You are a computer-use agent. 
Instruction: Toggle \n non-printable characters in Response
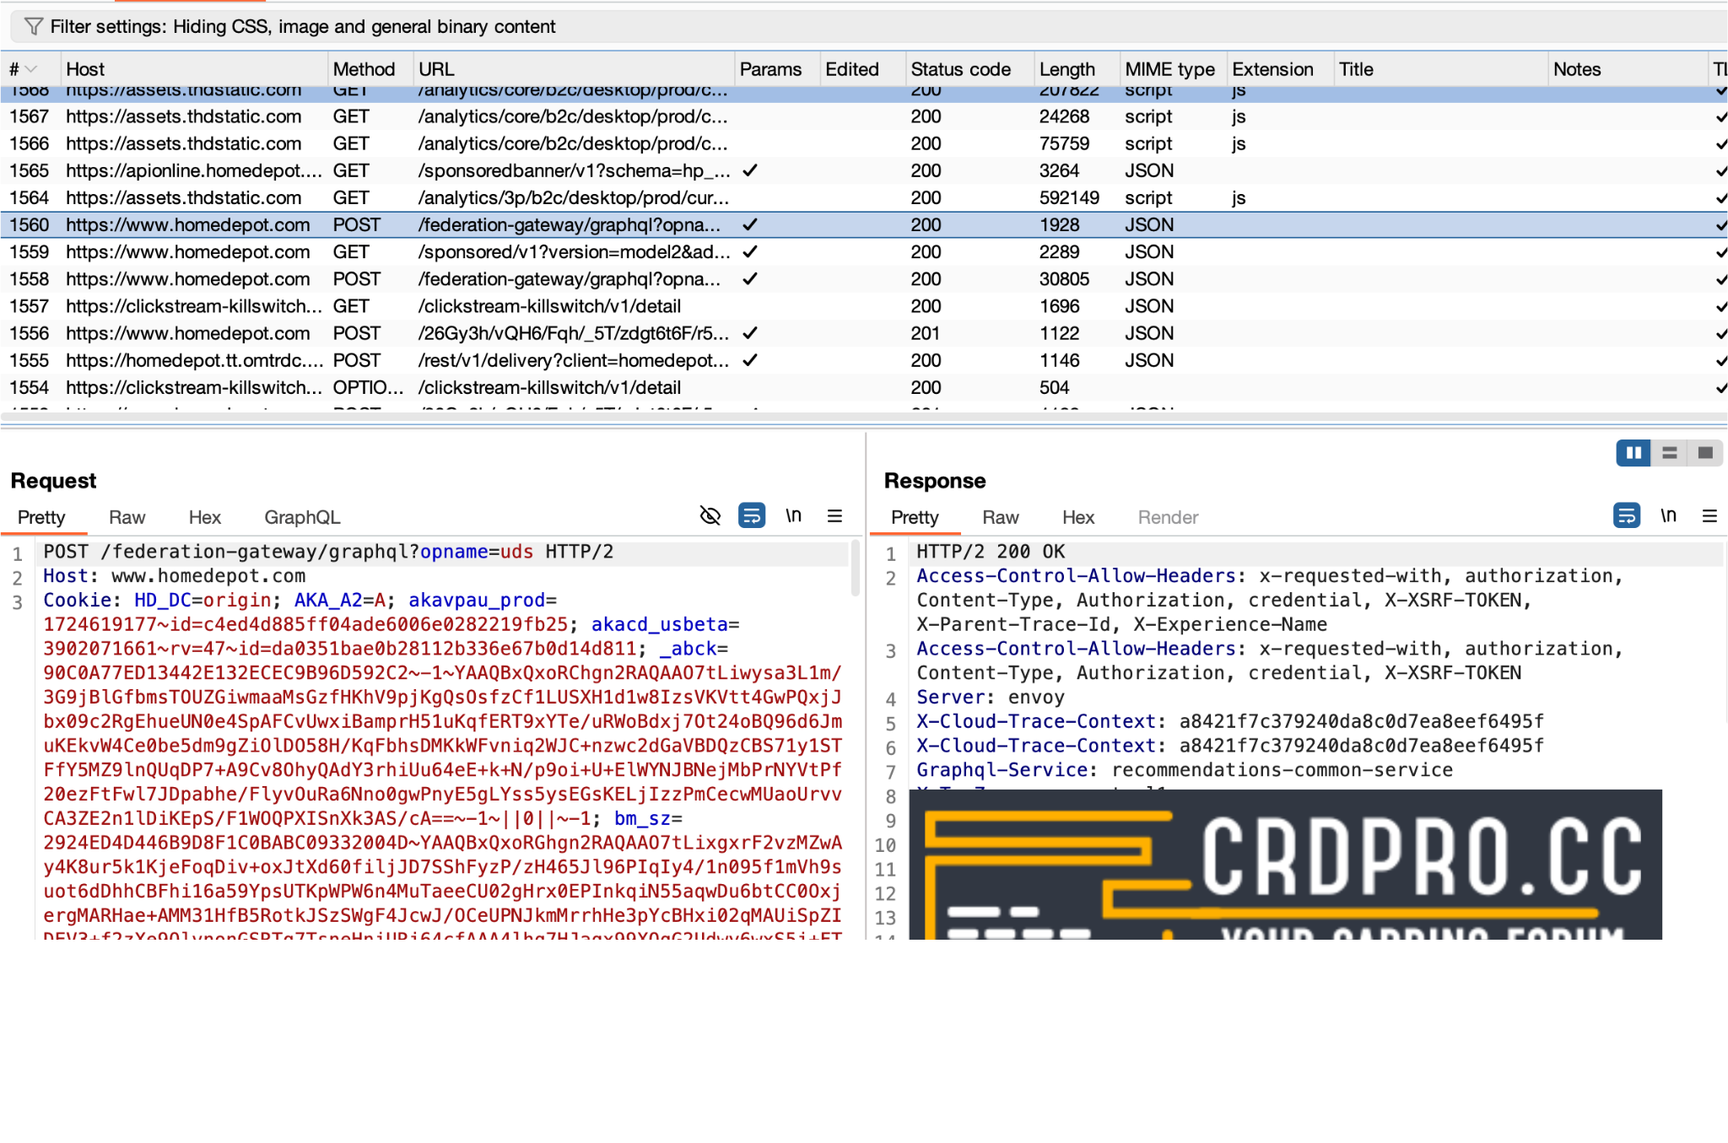pyautogui.click(x=1668, y=515)
